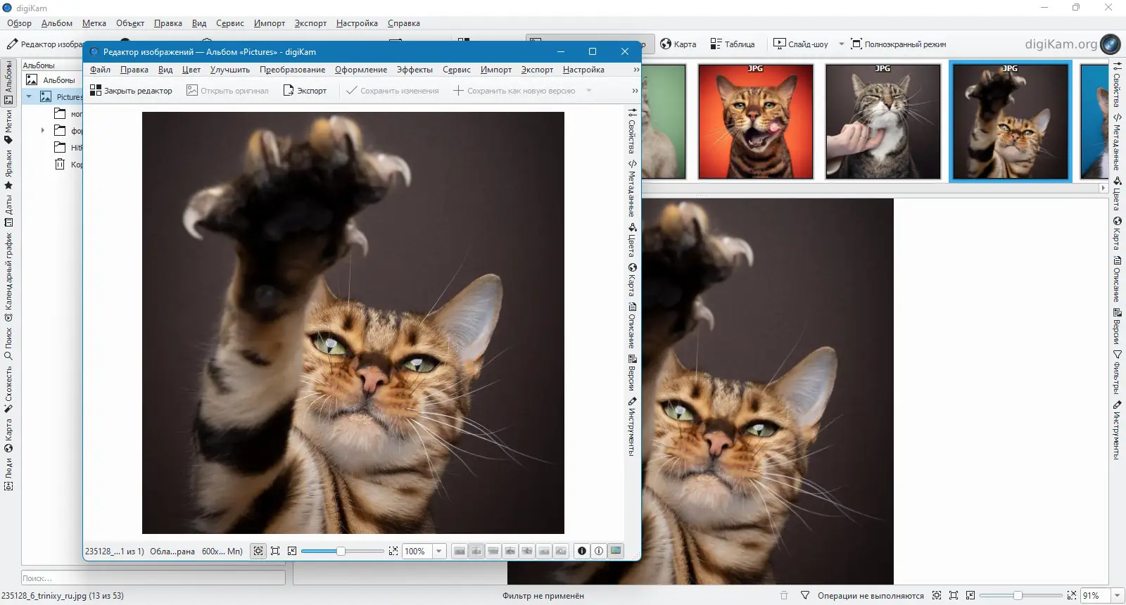Image resolution: width=1126 pixels, height=605 pixels.
Task: Open the Album (Альбом) menu in main window
Action: [x=57, y=23]
